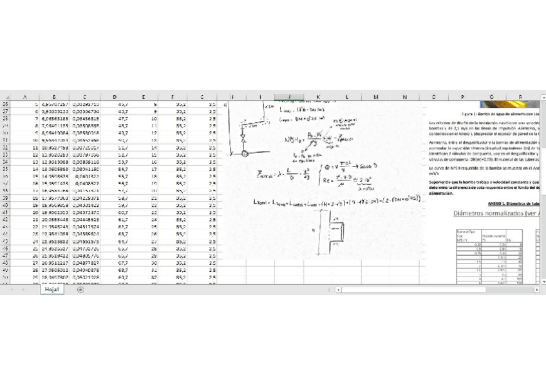
Task: Select column E header
Action: tap(144, 97)
